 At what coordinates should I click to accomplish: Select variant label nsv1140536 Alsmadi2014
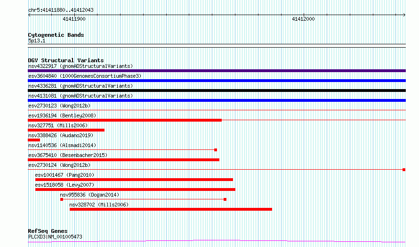tap(62, 145)
